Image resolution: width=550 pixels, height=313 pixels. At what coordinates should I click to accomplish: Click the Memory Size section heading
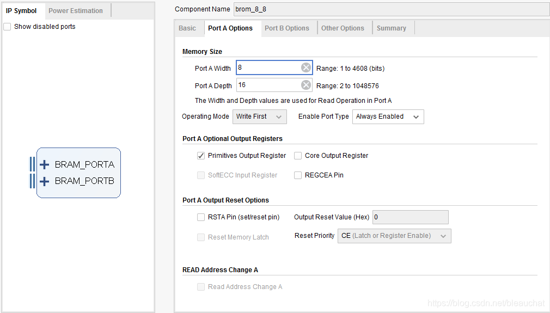(x=202, y=52)
